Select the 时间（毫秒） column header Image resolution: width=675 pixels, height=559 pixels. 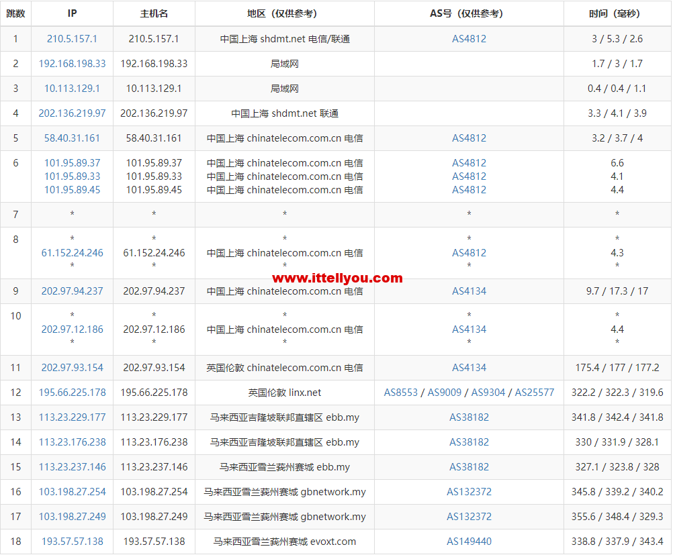(x=617, y=14)
